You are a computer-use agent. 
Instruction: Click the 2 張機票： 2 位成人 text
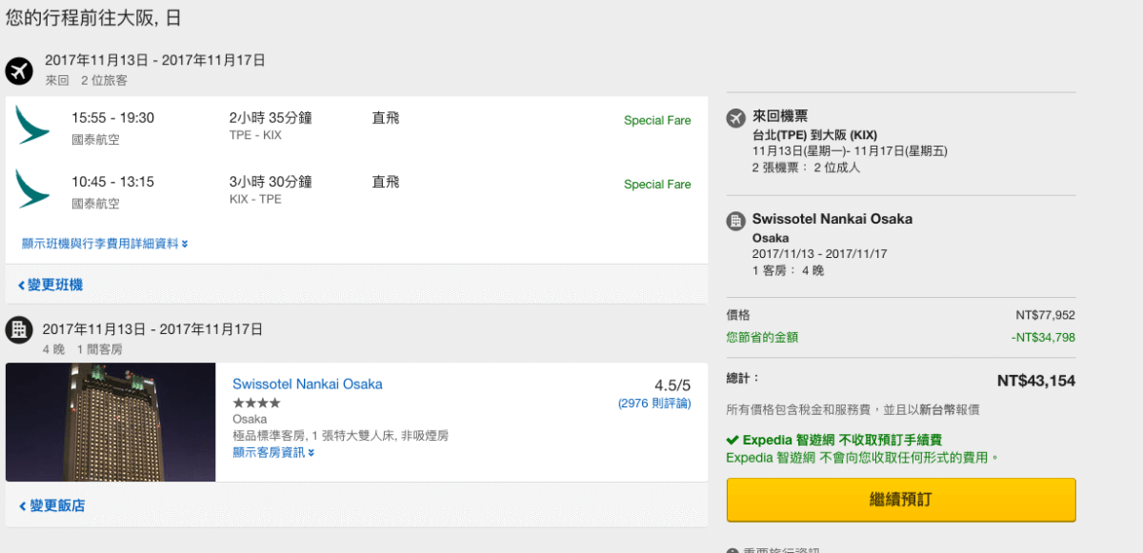pyautogui.click(x=806, y=168)
